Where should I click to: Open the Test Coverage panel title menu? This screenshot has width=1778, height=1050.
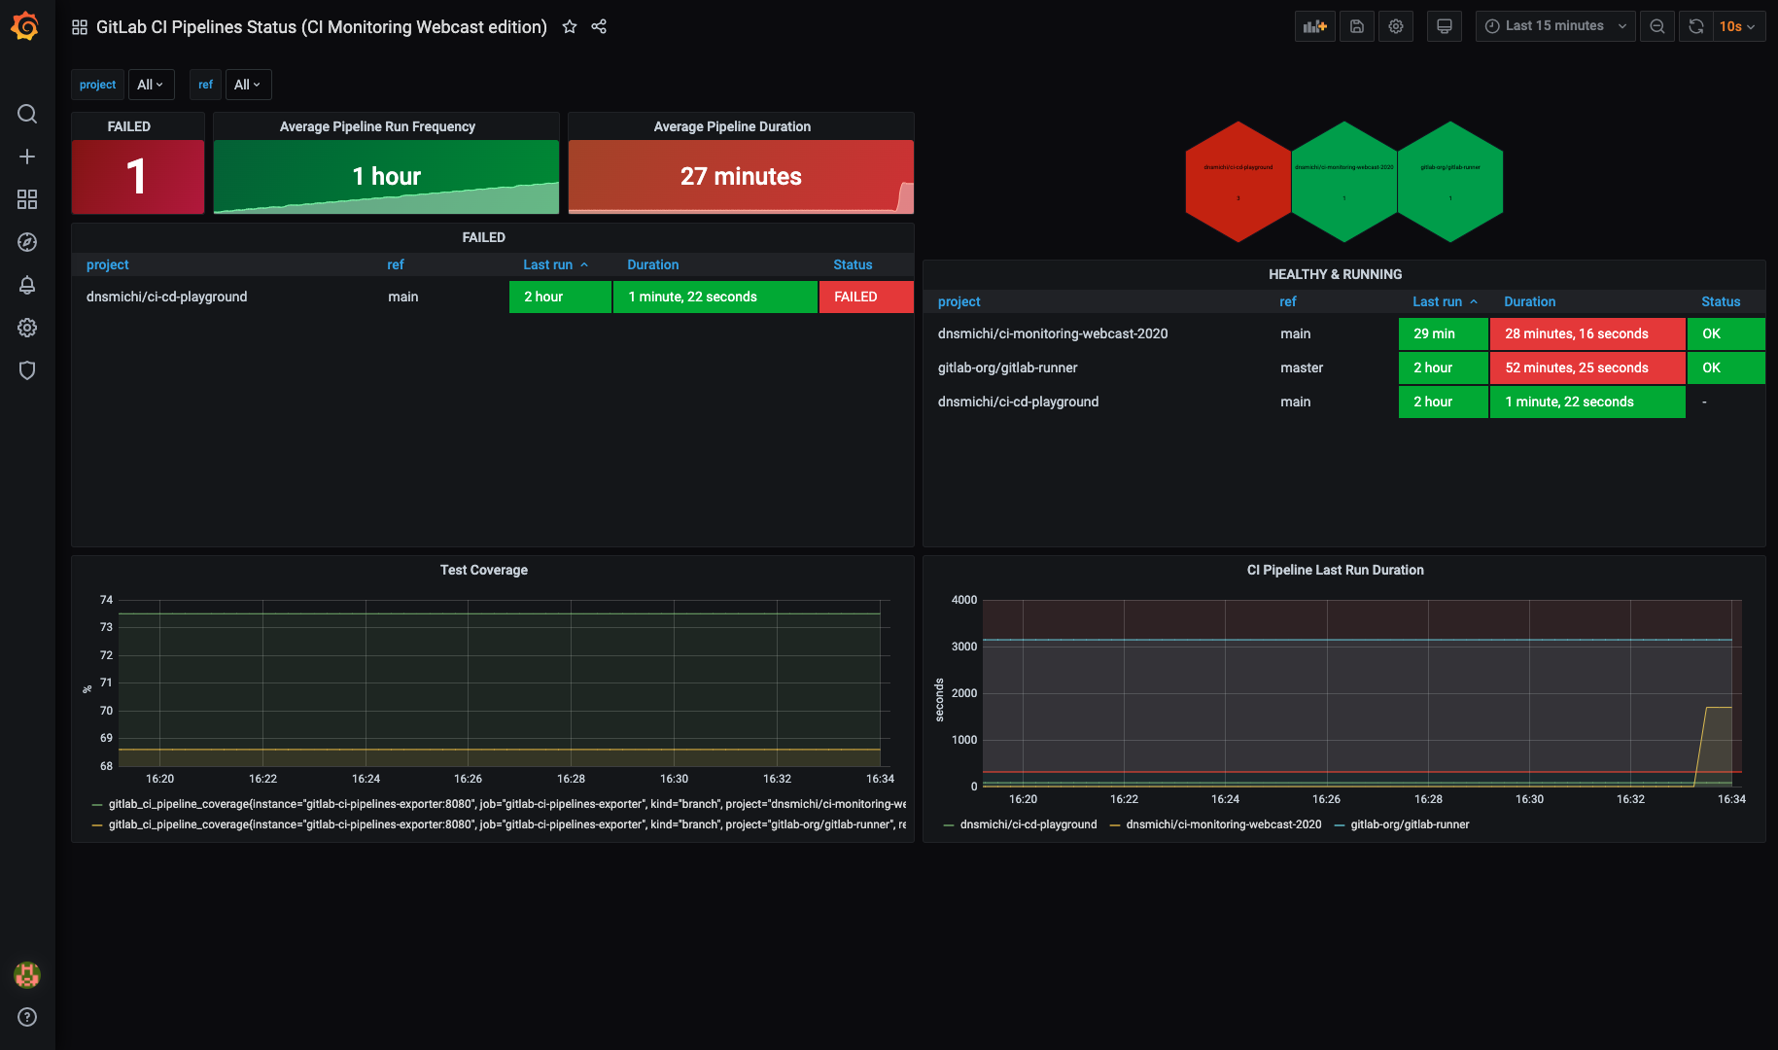[483, 570]
